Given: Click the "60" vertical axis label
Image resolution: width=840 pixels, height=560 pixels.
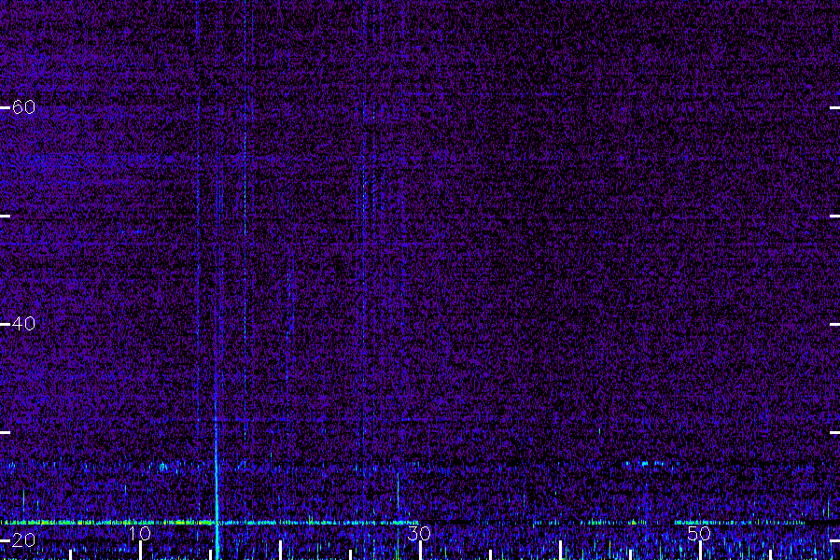Looking at the screenshot, I should click(23, 107).
